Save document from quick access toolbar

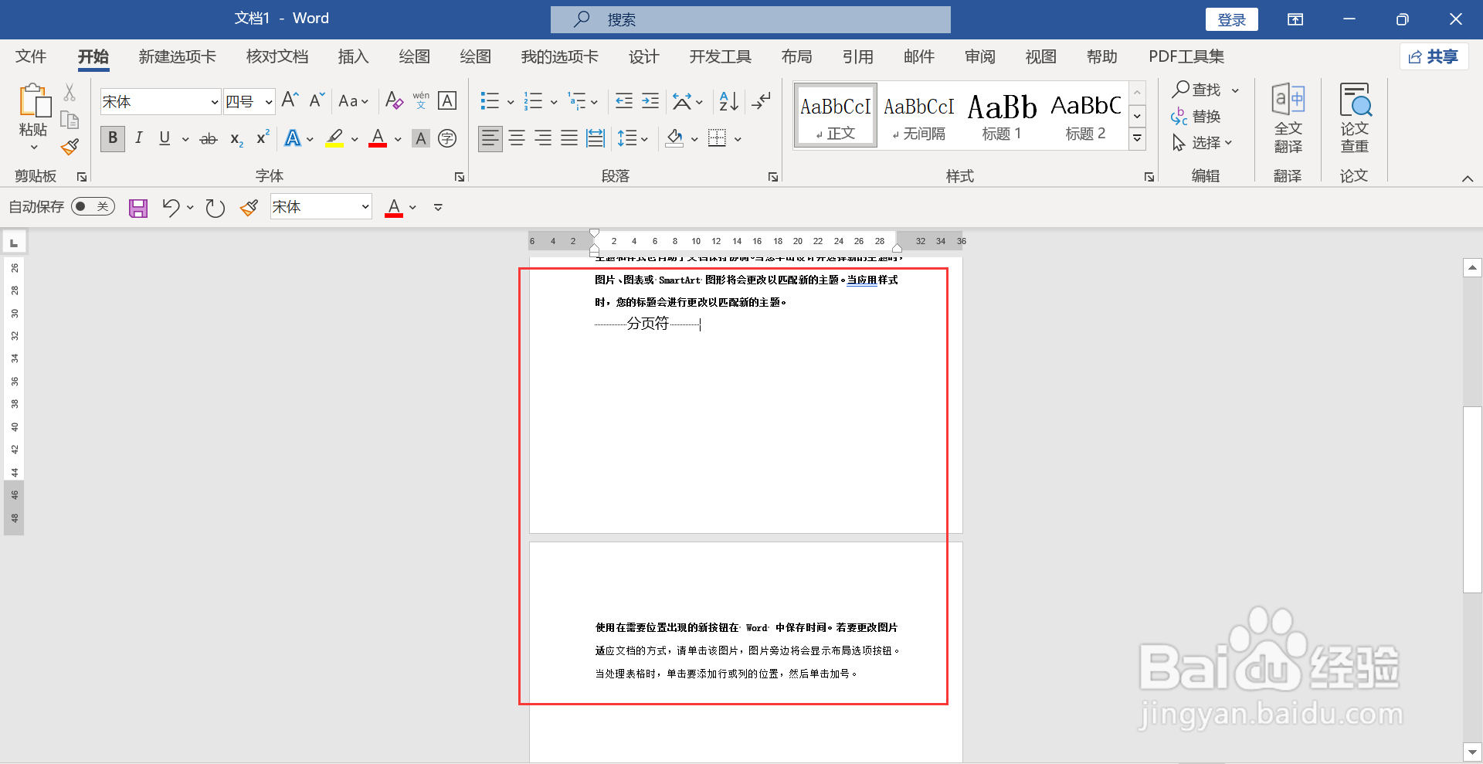point(138,208)
